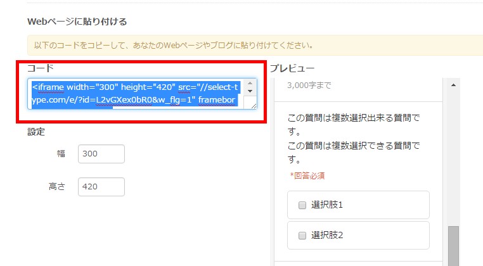Click the プレビュー label
This screenshot has height=266, width=483.
[x=292, y=68]
